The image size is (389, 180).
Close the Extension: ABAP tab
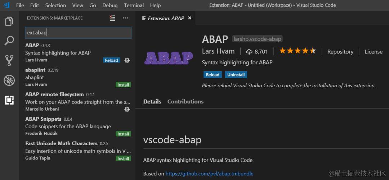(x=189, y=18)
